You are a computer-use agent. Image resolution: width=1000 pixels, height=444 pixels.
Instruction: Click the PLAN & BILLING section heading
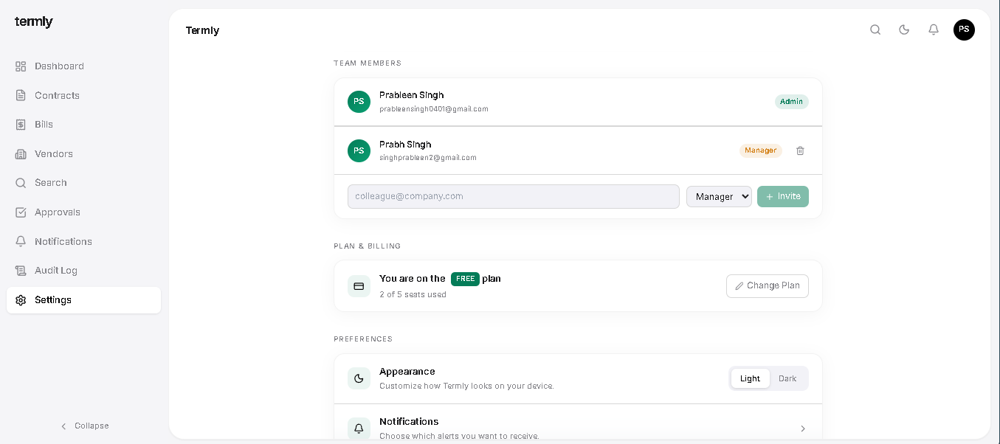pyautogui.click(x=368, y=246)
